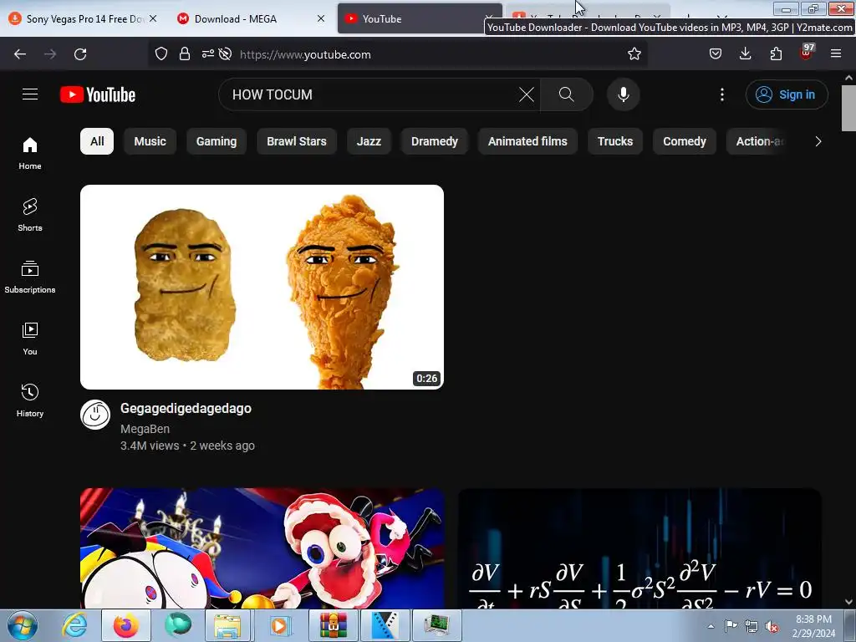Click the scrollbar down arrow
This screenshot has height=642, width=856.
[x=849, y=602]
